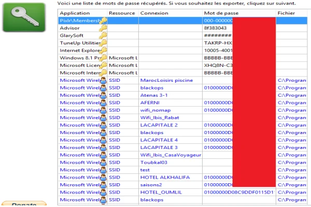This screenshot has height=207, width=311.
Task: Click the Wifi_Ibis_Rabat connection name
Action: tap(160, 117)
